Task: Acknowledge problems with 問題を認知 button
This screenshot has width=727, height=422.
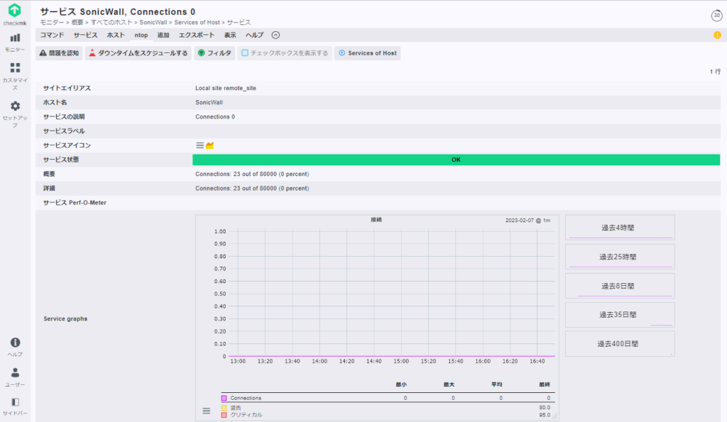Action: pyautogui.click(x=60, y=53)
